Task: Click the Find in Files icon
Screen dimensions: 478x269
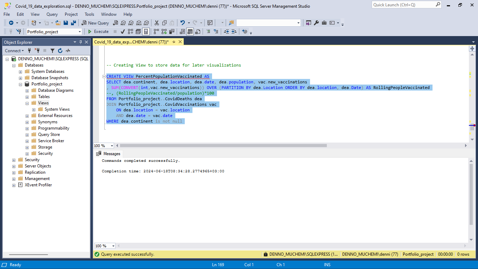Action: click(x=231, y=23)
